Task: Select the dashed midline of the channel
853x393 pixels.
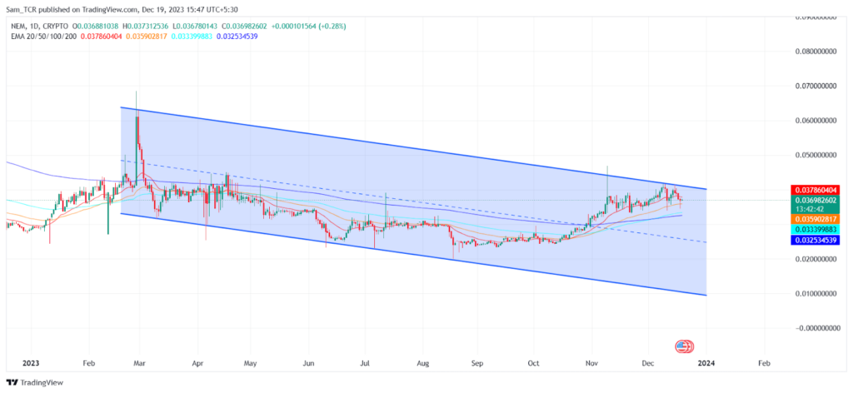Action: 413,201
